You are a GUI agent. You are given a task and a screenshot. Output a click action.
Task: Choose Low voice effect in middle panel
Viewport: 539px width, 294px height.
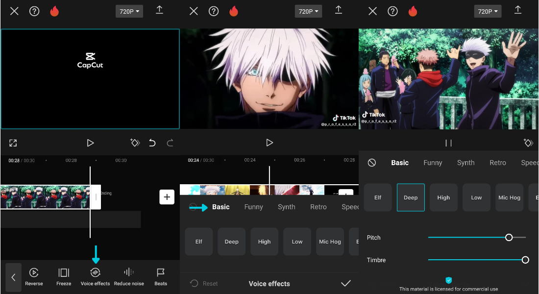click(x=297, y=242)
